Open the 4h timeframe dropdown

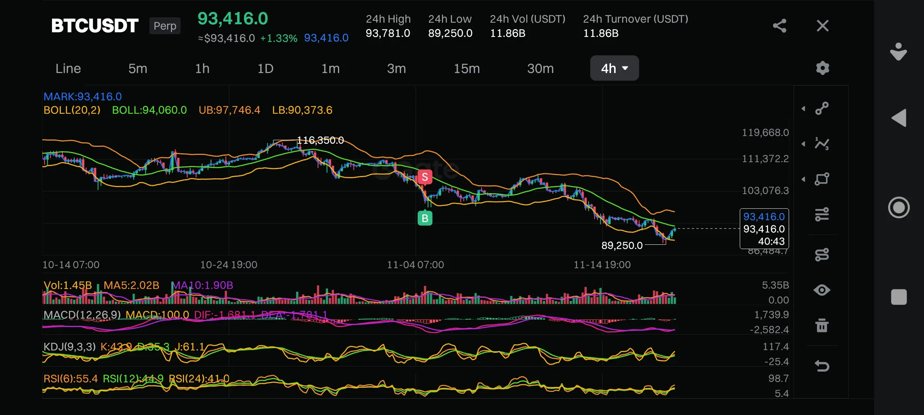pos(614,68)
